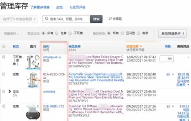The width and height of the screenshot is (191, 121).
Task: Click the 创建日期 sort arrow icon
Action: [x=141, y=46]
